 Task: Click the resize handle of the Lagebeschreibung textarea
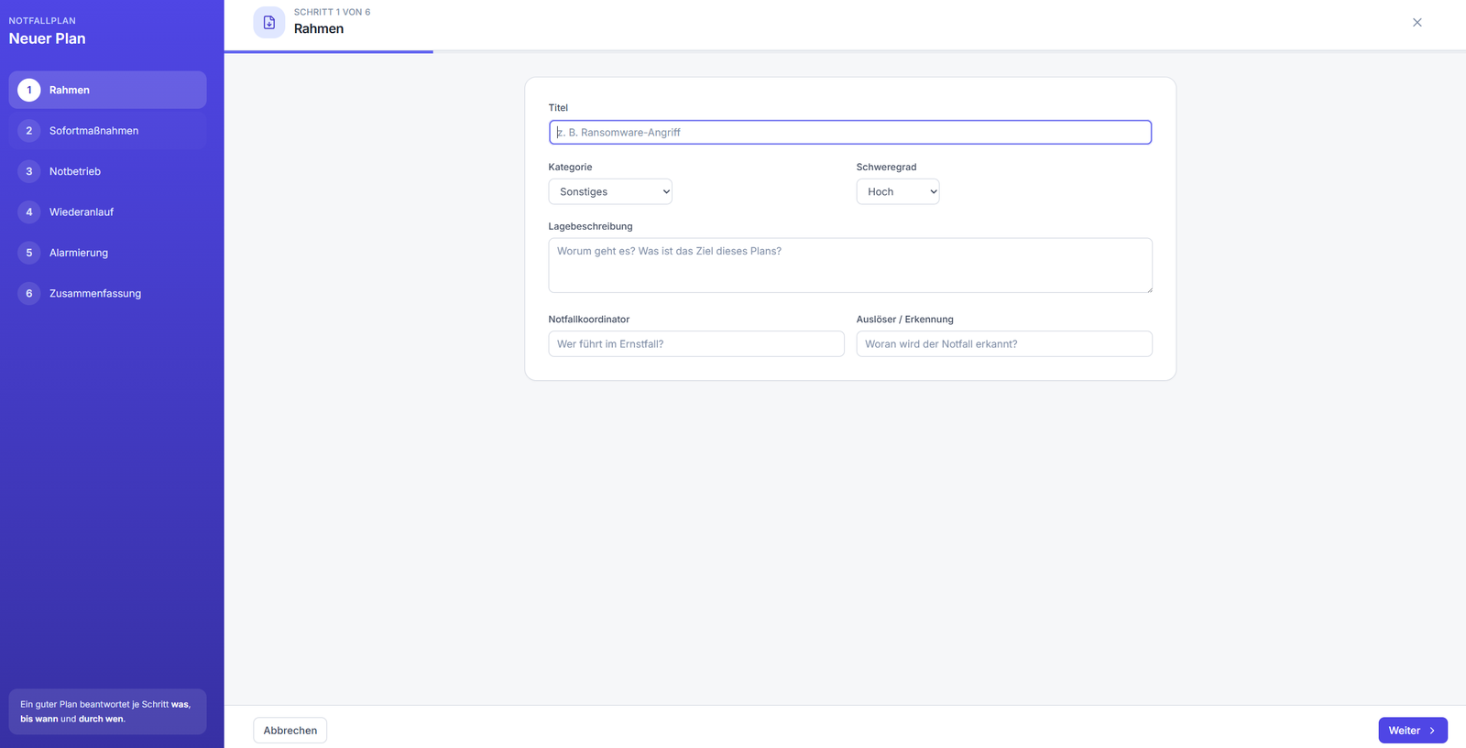[1148, 288]
